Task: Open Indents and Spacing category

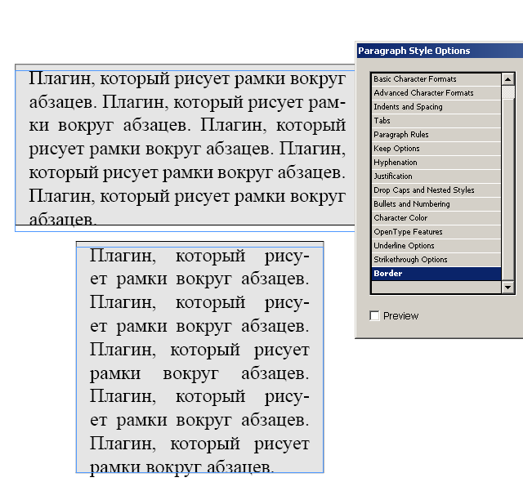Action: point(436,107)
